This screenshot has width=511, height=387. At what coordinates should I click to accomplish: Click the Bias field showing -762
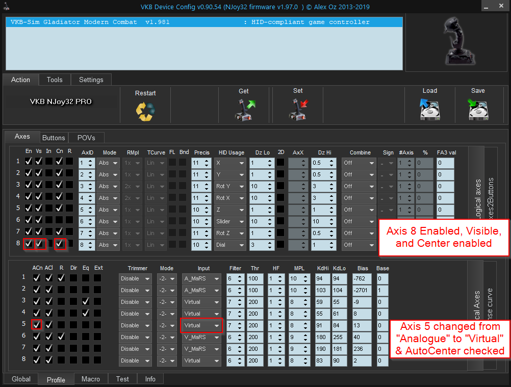point(363,278)
